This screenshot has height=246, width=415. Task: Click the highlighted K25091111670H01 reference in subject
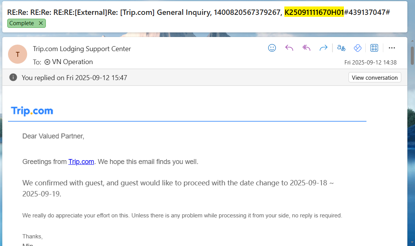[314, 12]
